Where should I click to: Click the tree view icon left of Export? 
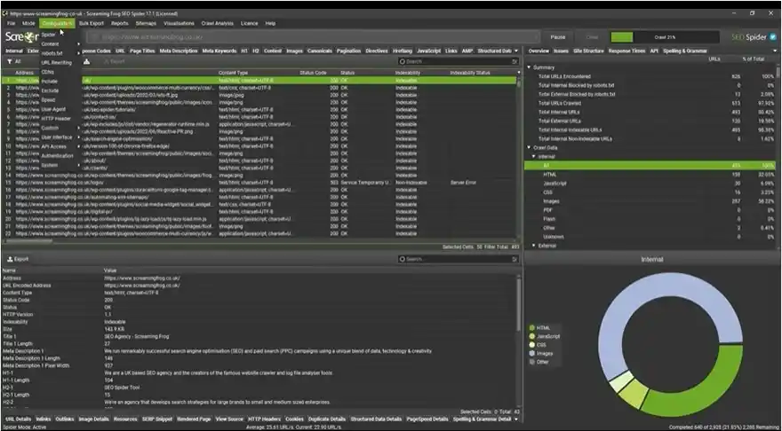pyautogui.click(x=86, y=62)
